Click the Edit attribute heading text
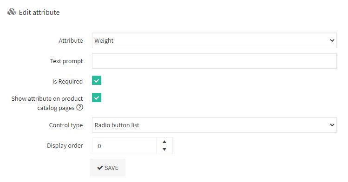 pos(39,13)
